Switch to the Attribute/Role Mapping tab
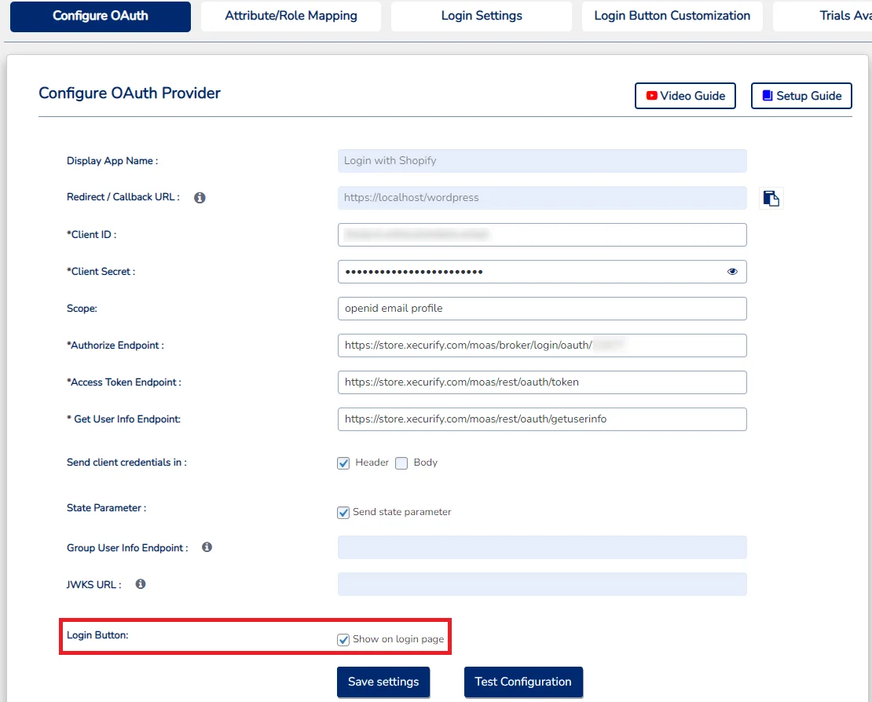The height and width of the screenshot is (702, 872). (291, 16)
